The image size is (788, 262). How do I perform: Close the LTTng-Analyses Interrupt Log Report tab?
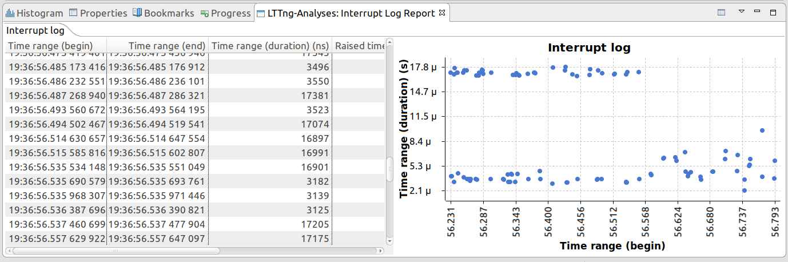pyautogui.click(x=441, y=13)
